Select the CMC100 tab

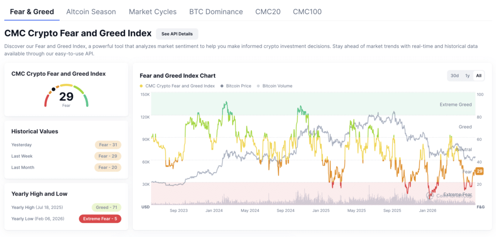tap(307, 12)
